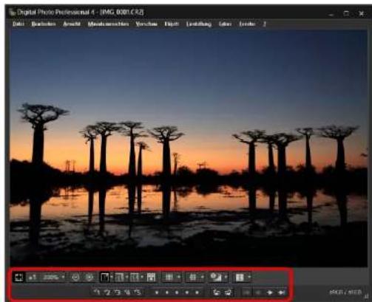Viewport: 372px width, 302px height.
Task: Jump to the last image arrow
Action: tap(281, 292)
